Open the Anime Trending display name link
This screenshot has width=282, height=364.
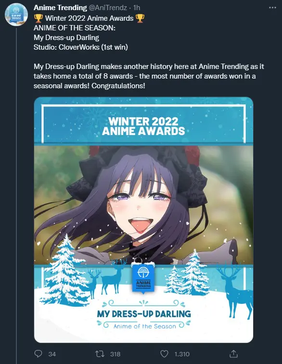point(60,8)
